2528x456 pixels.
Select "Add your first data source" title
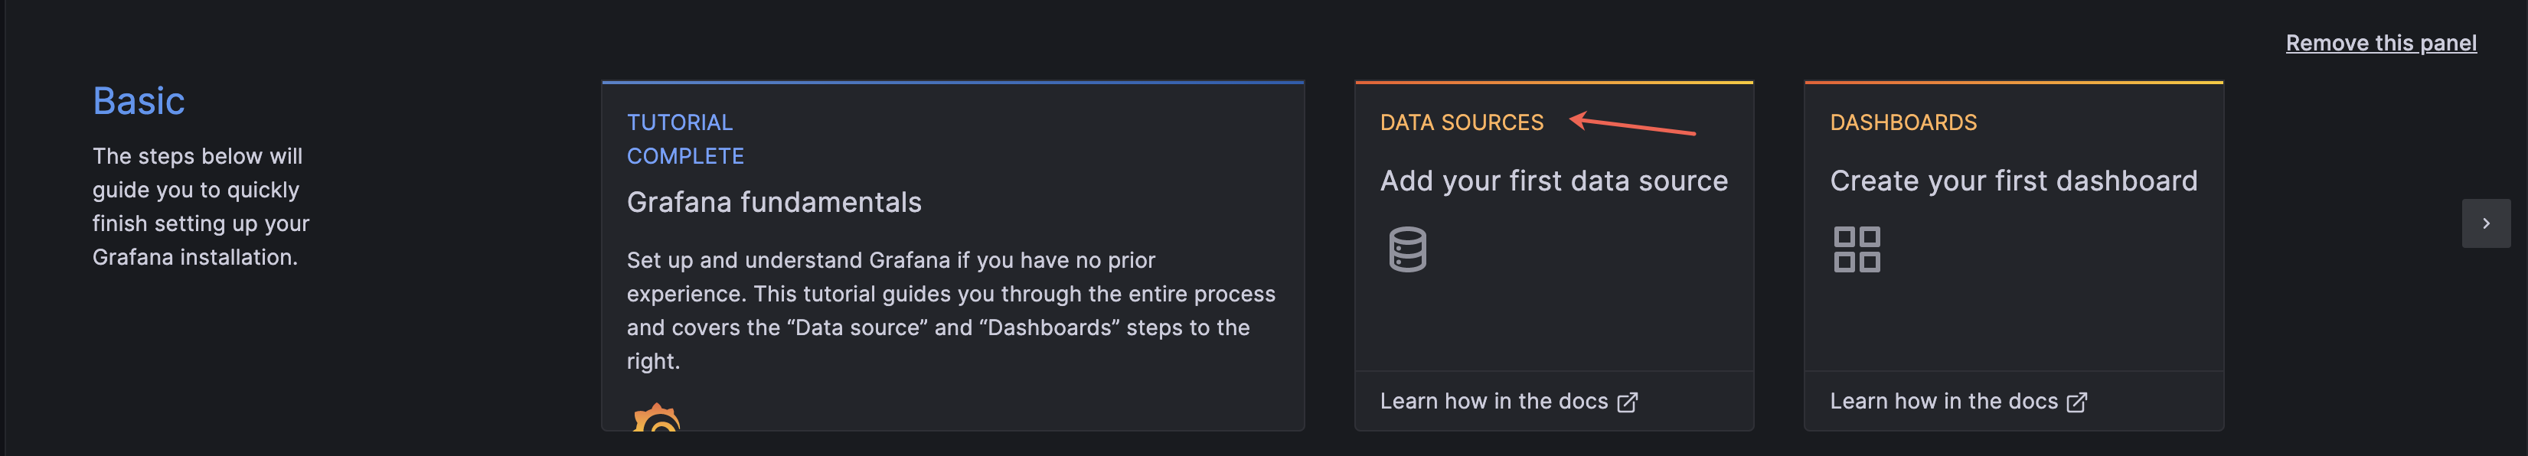[1553, 181]
